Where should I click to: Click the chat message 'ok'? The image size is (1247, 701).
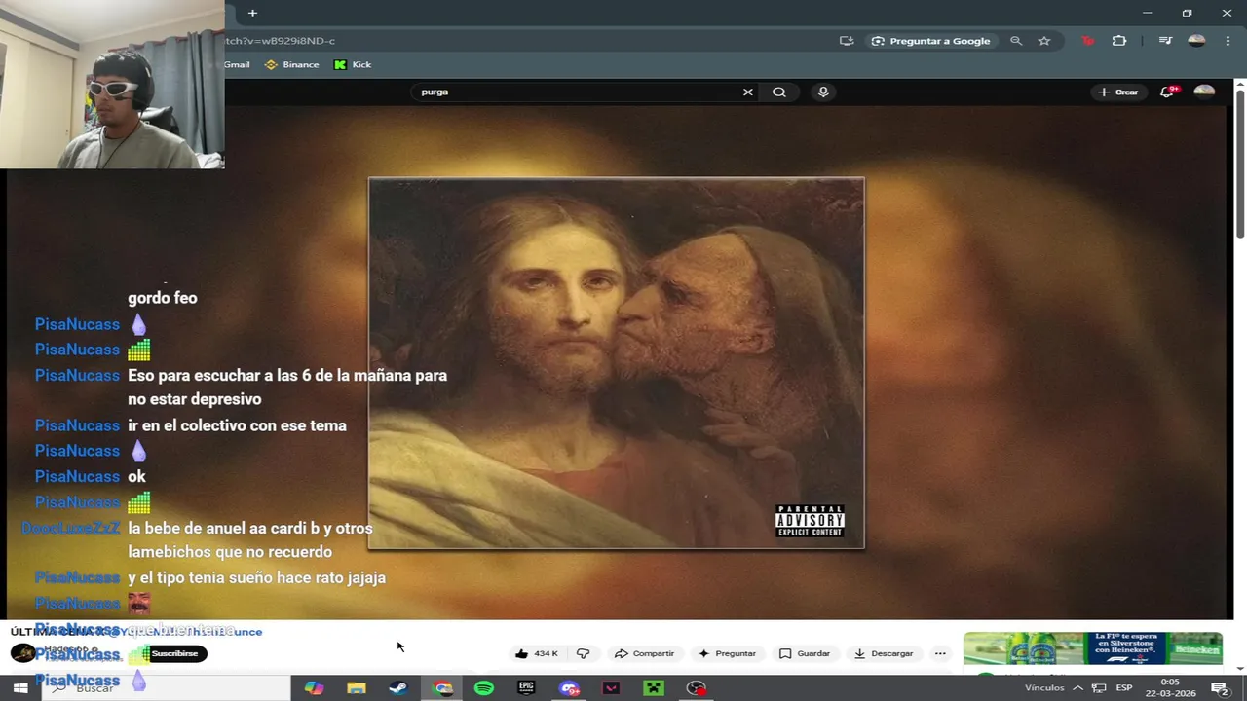(136, 476)
